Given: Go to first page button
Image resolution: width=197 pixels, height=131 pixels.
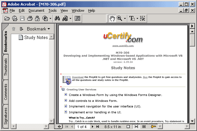Looking at the screenshot, I should 67,127.
